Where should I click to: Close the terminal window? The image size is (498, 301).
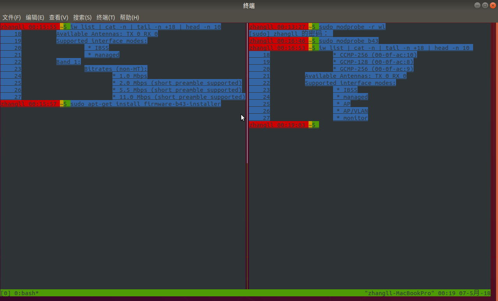point(492,5)
